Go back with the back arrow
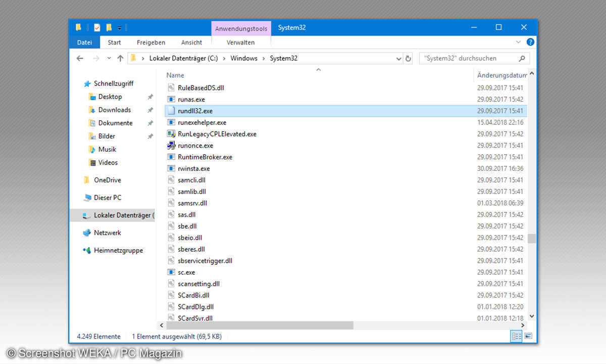Screen dimensions: 606x364 [80, 58]
